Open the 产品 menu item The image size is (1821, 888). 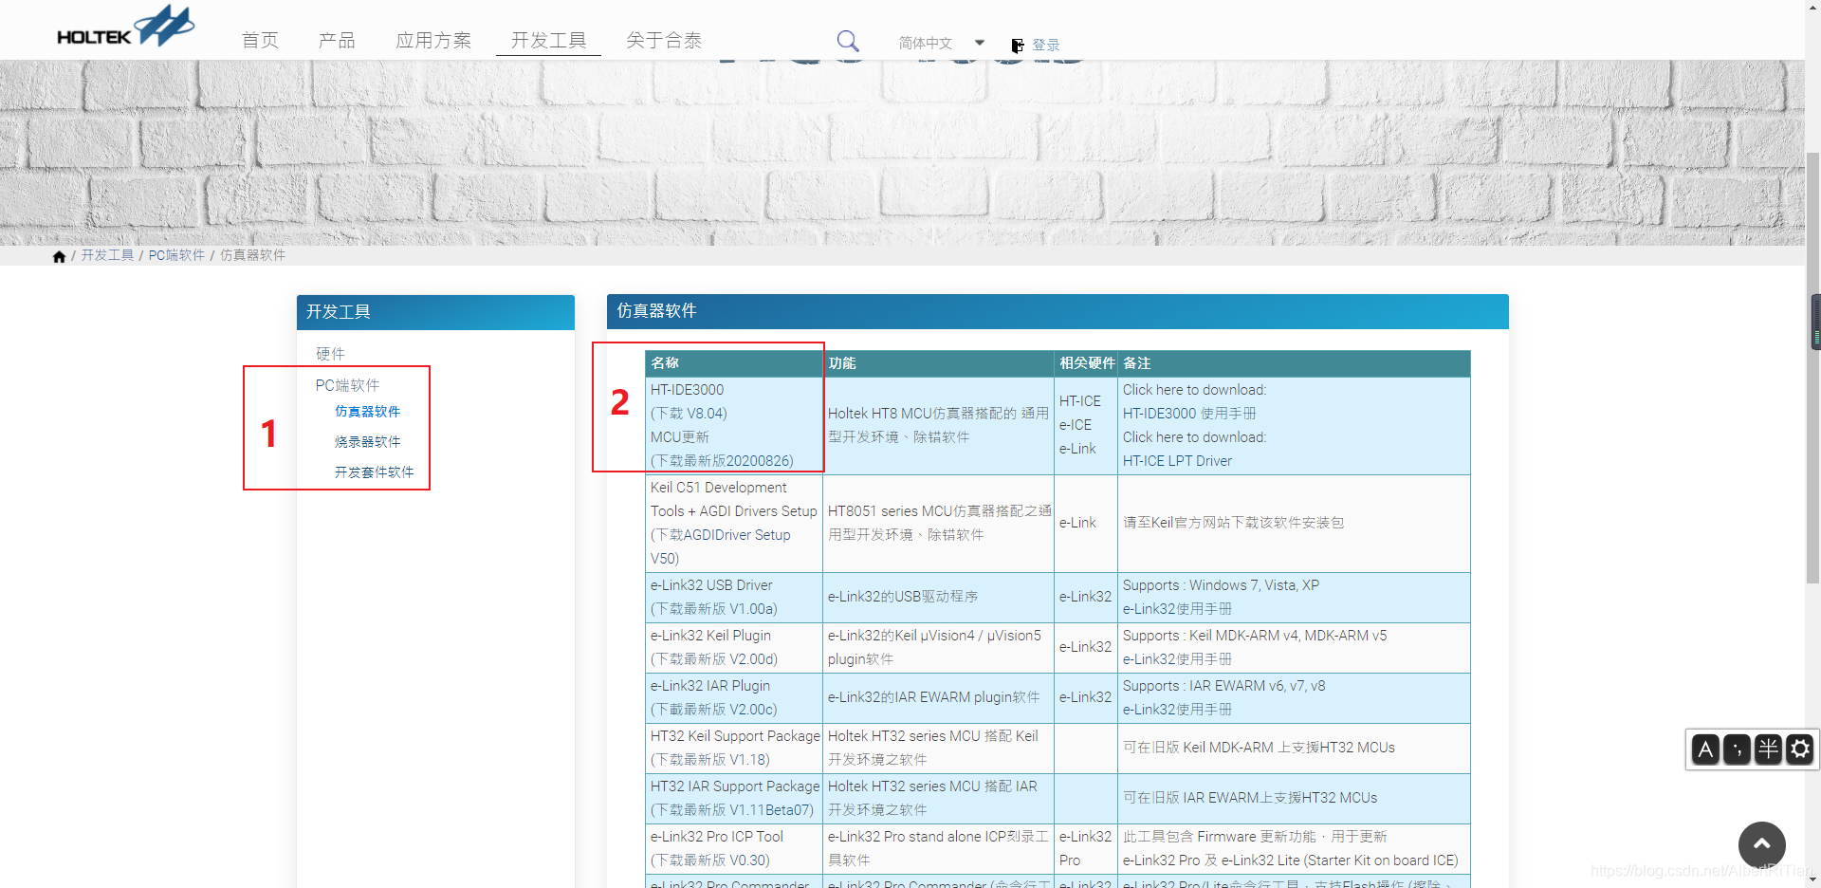click(337, 40)
